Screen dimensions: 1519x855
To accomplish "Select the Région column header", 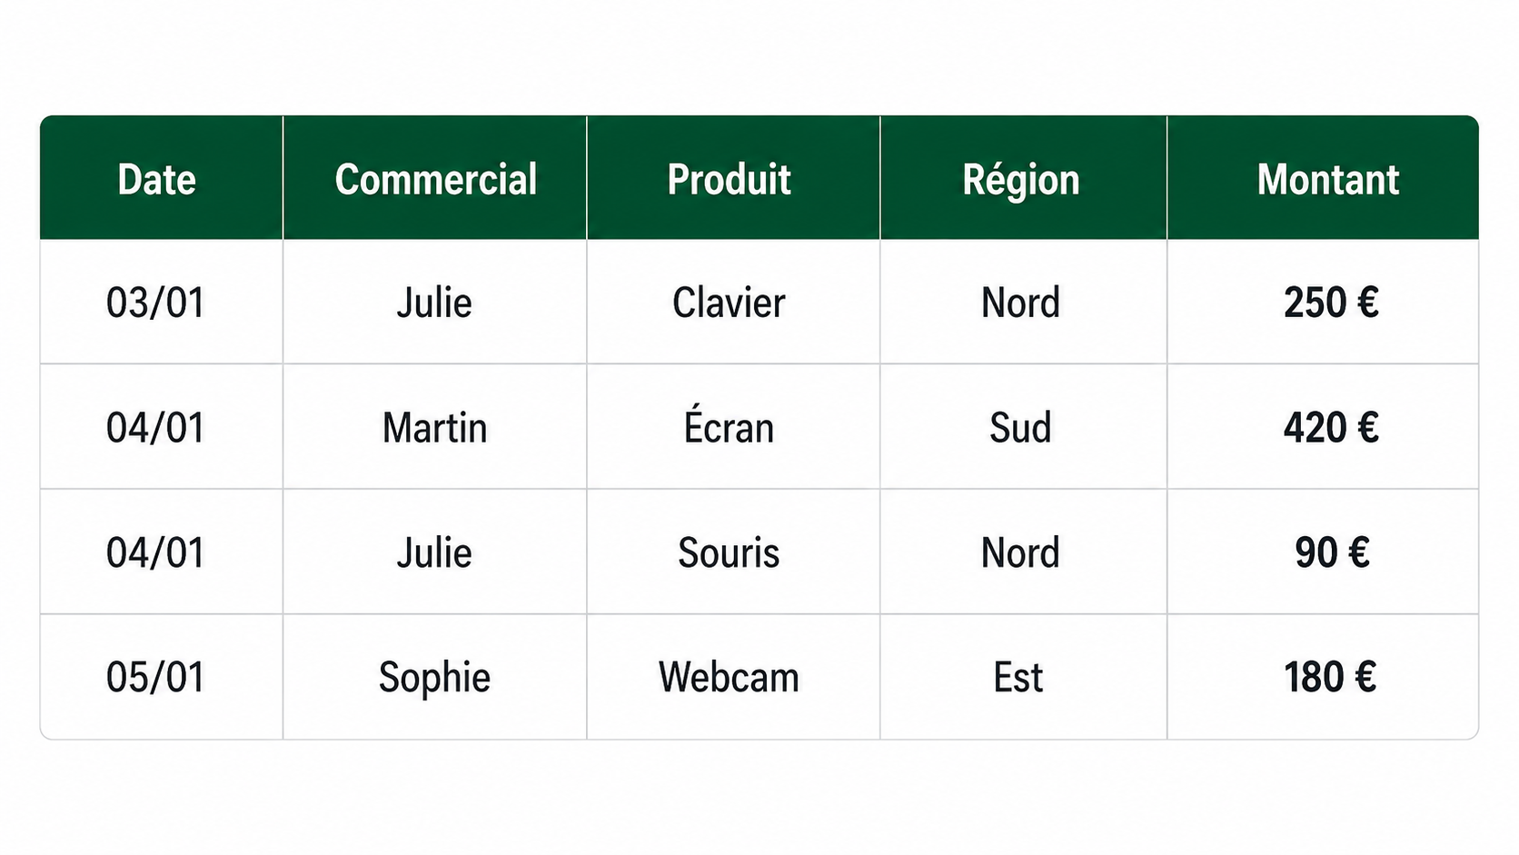I will (x=1022, y=180).
